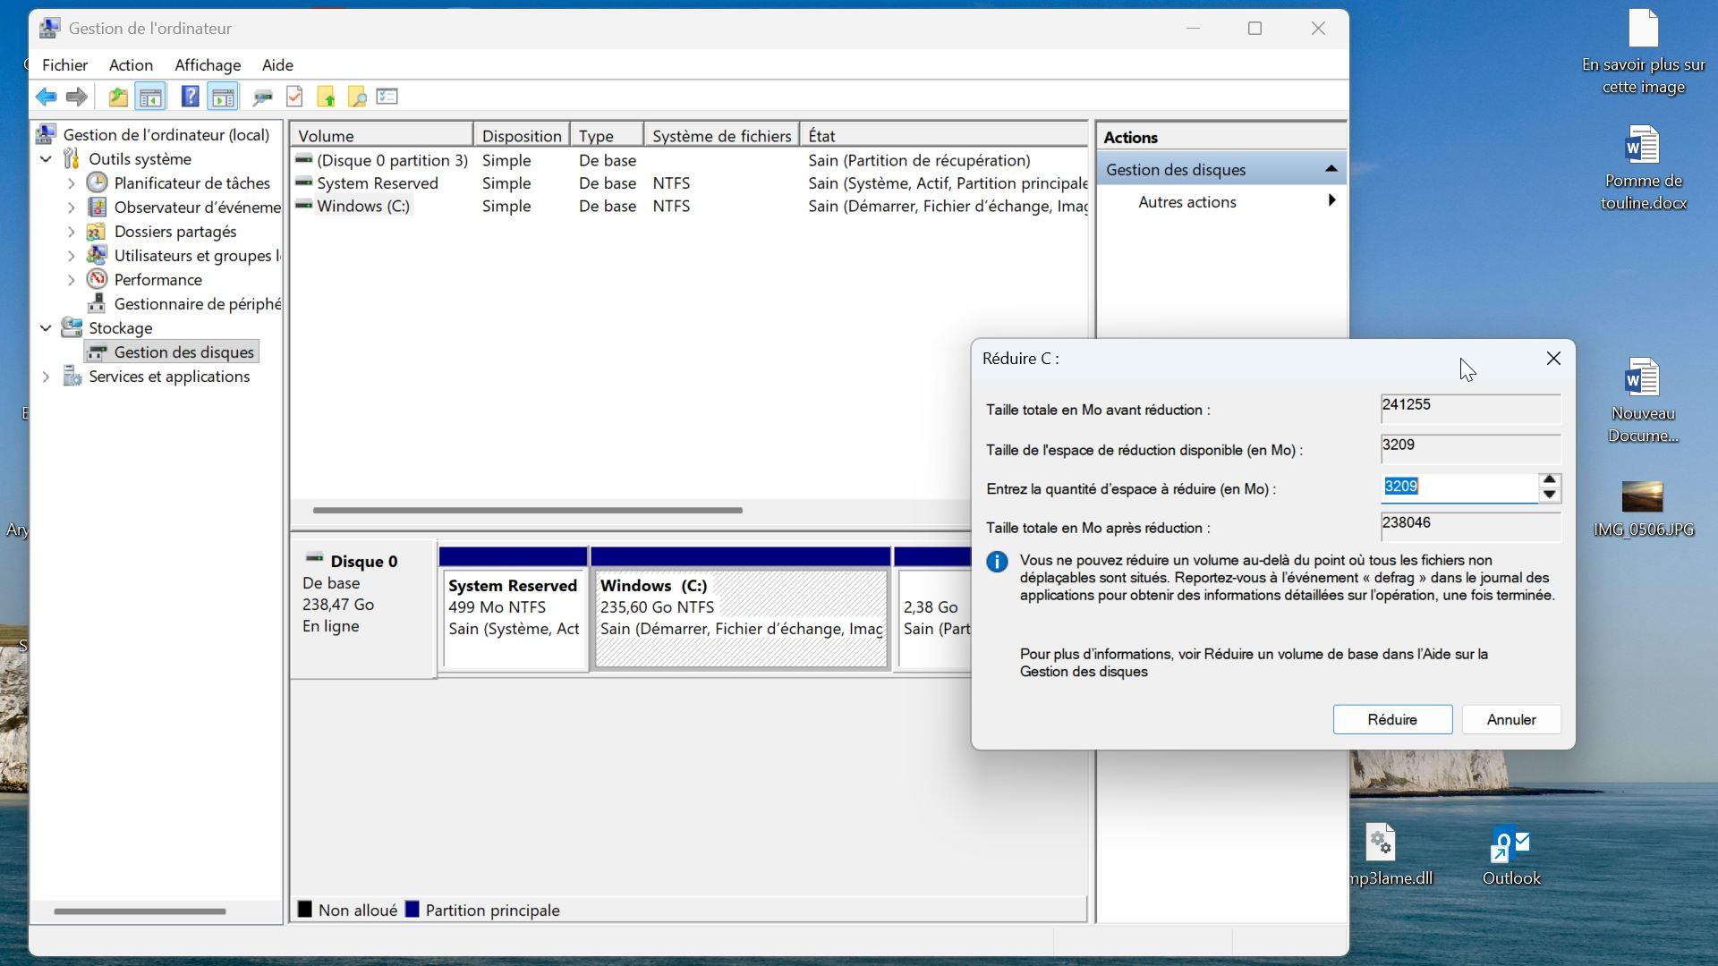Increase shrink amount with up spinner arrow
This screenshot has height=966, width=1718.
1550,479
